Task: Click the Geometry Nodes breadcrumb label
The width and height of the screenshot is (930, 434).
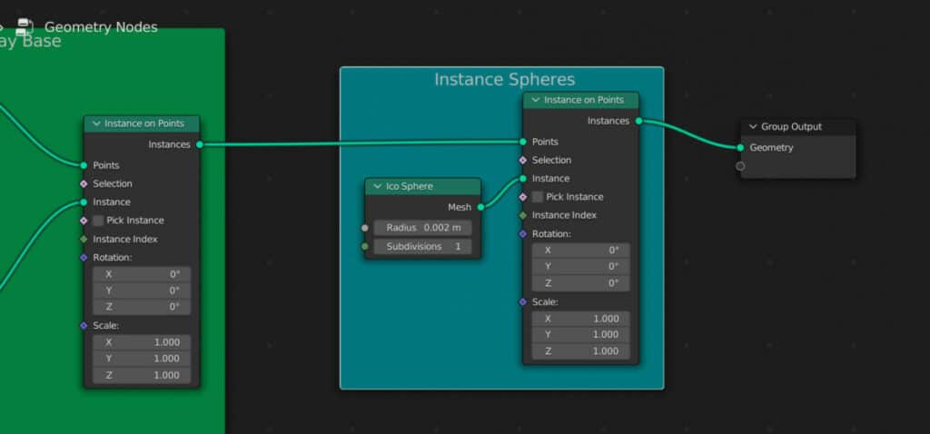Action: click(101, 27)
